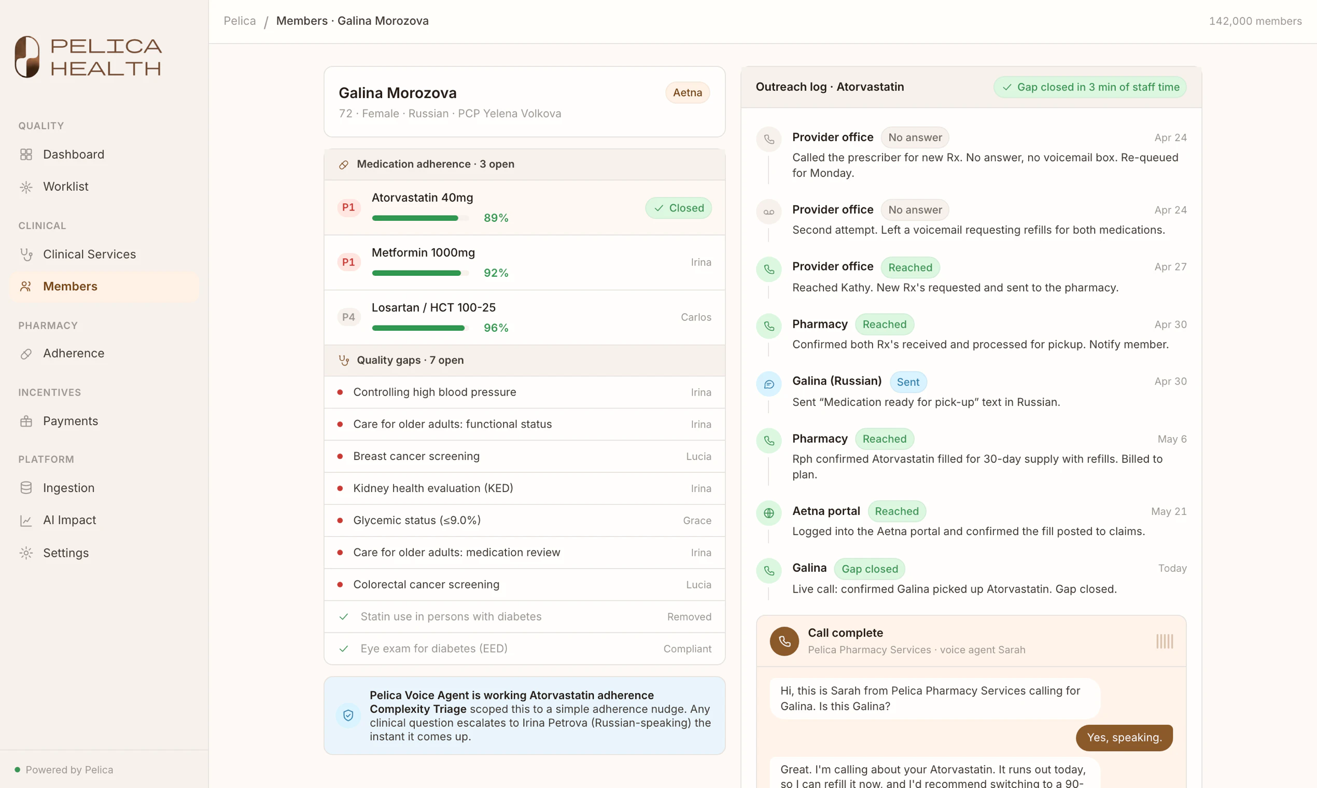
Task: Open Controlling high blood pressure gap
Action: tap(524, 392)
